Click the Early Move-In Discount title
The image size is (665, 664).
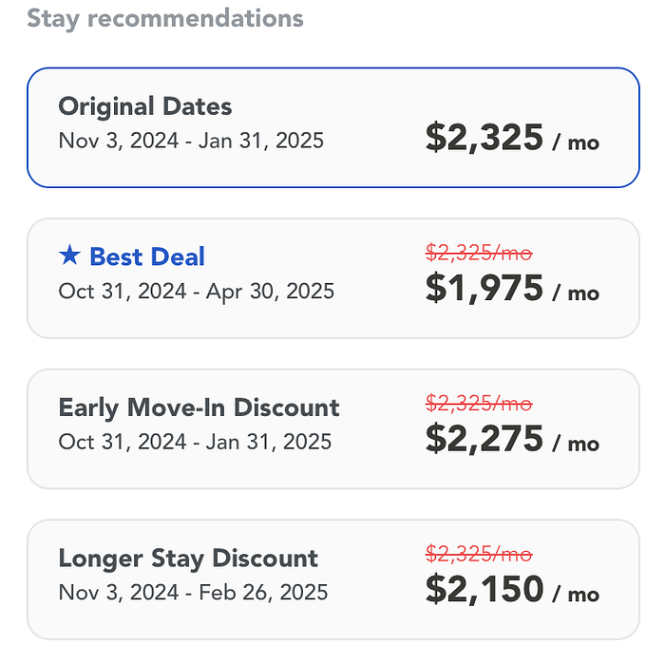(x=199, y=408)
